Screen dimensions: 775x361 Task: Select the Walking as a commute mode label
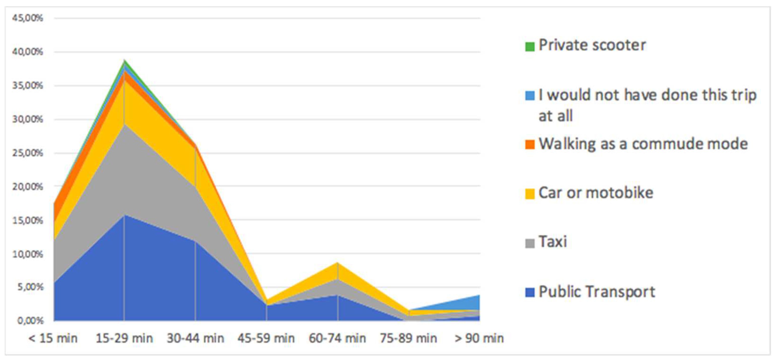tap(643, 144)
